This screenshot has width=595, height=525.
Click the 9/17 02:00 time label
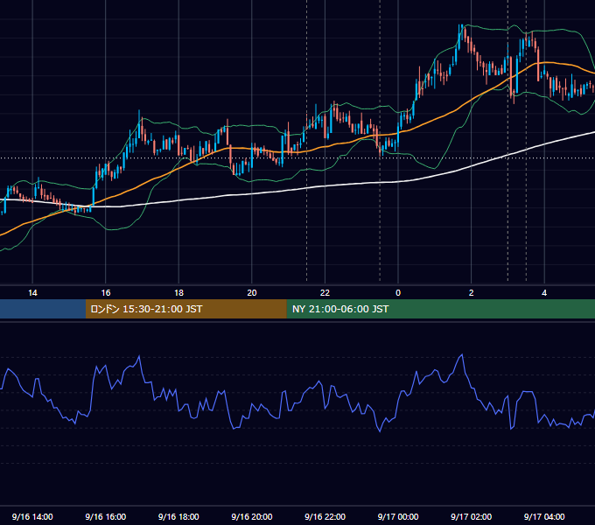472,516
